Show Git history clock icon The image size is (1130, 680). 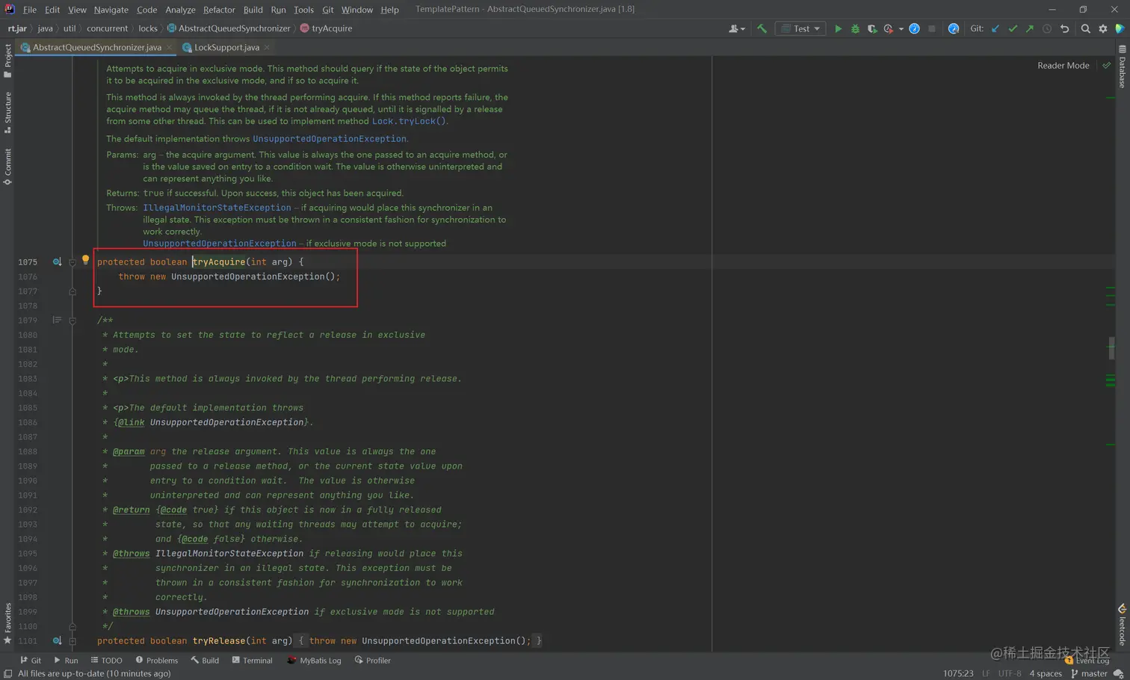pos(1047,28)
